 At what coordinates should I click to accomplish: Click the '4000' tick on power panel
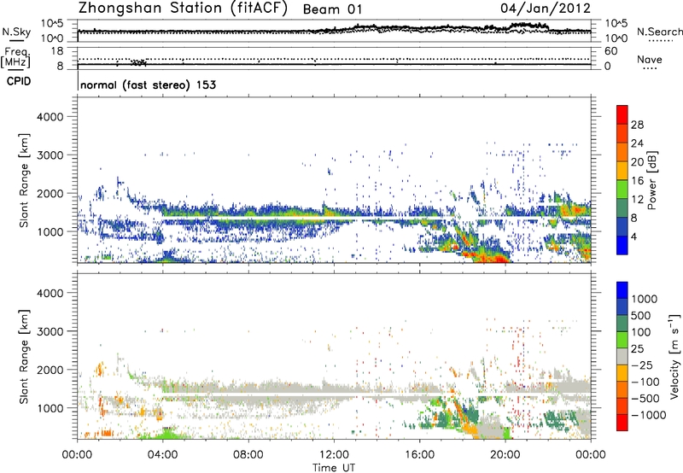point(50,117)
